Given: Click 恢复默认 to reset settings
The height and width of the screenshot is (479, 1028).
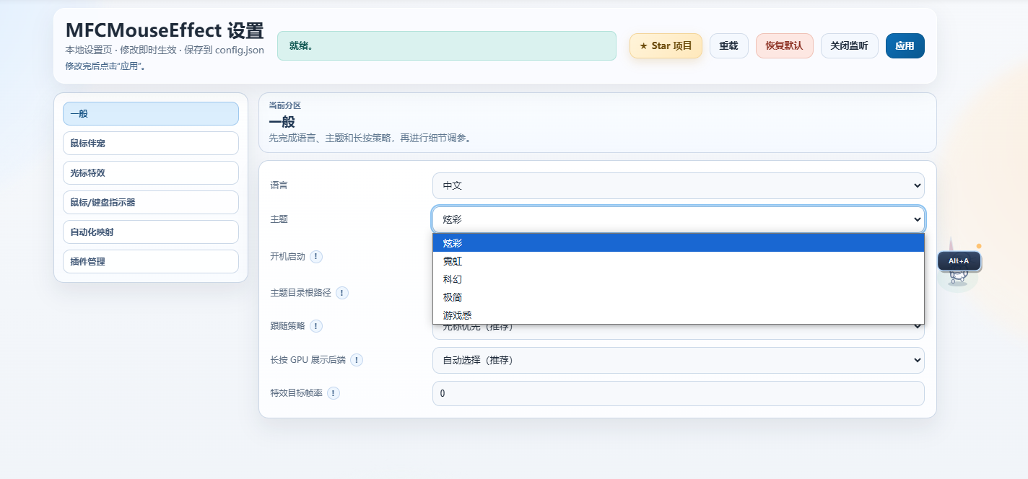Looking at the screenshot, I should (784, 45).
